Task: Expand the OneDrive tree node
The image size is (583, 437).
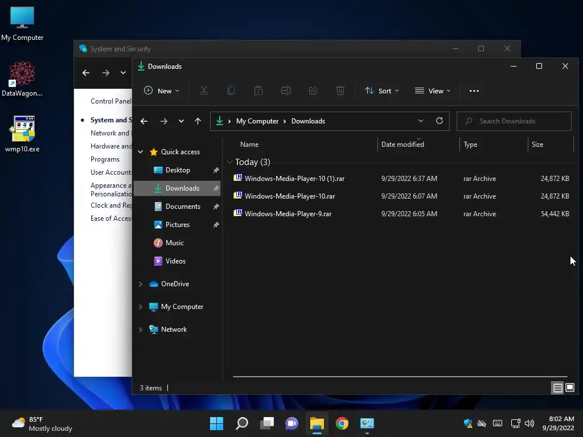Action: (141, 284)
